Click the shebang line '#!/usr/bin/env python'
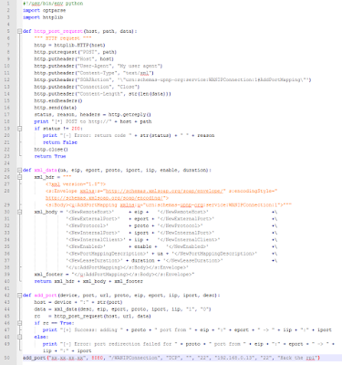This screenshot has width=342, height=365. click(x=53, y=4)
